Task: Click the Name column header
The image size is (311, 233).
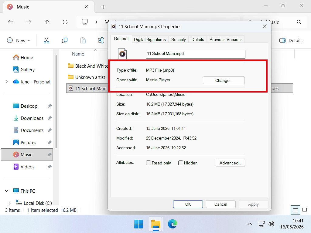Action: [x=78, y=54]
